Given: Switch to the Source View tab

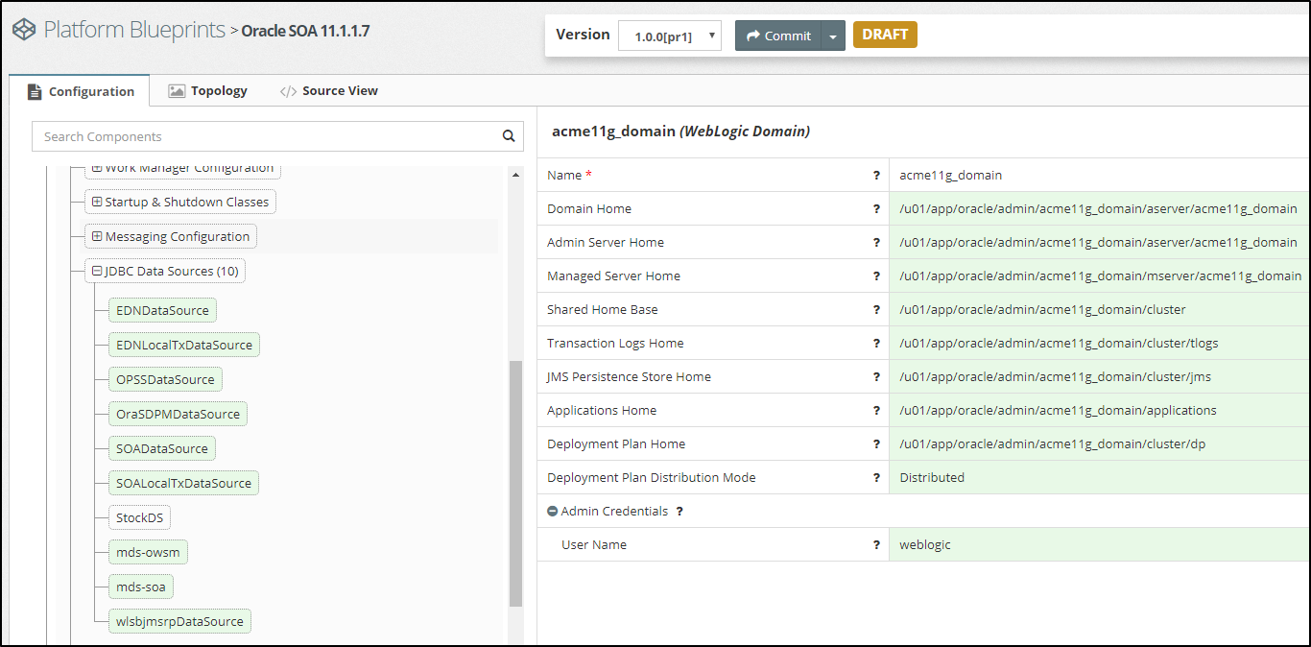Looking at the screenshot, I should pos(329,91).
